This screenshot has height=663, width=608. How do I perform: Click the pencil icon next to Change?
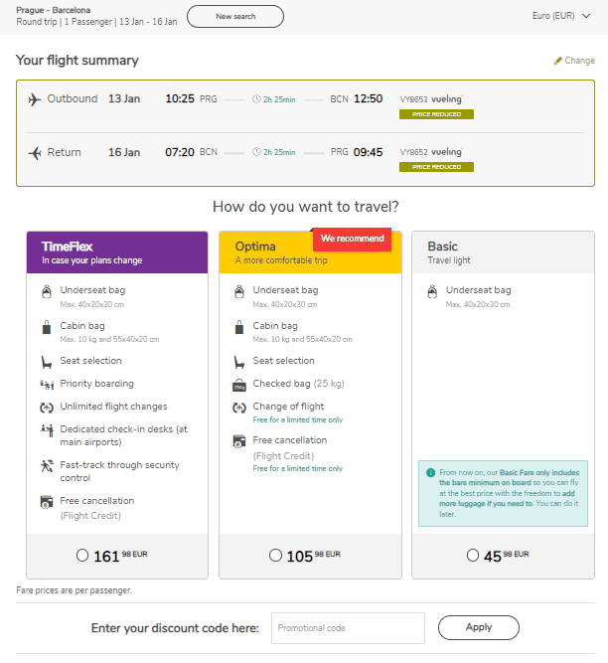click(557, 61)
